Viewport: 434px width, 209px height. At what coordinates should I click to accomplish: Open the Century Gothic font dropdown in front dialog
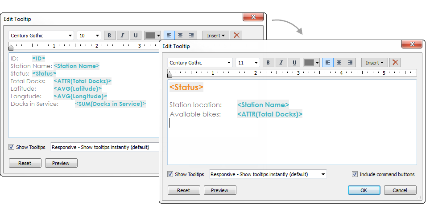(x=200, y=63)
